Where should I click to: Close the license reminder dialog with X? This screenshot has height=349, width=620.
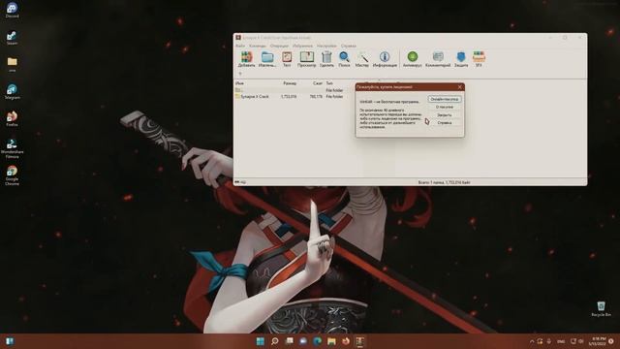pos(459,87)
